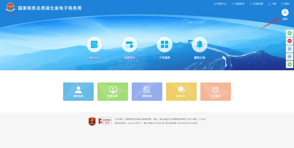Click the 登录 user avatar icon
Screen dimensions: 294x148
(x=285, y=12)
